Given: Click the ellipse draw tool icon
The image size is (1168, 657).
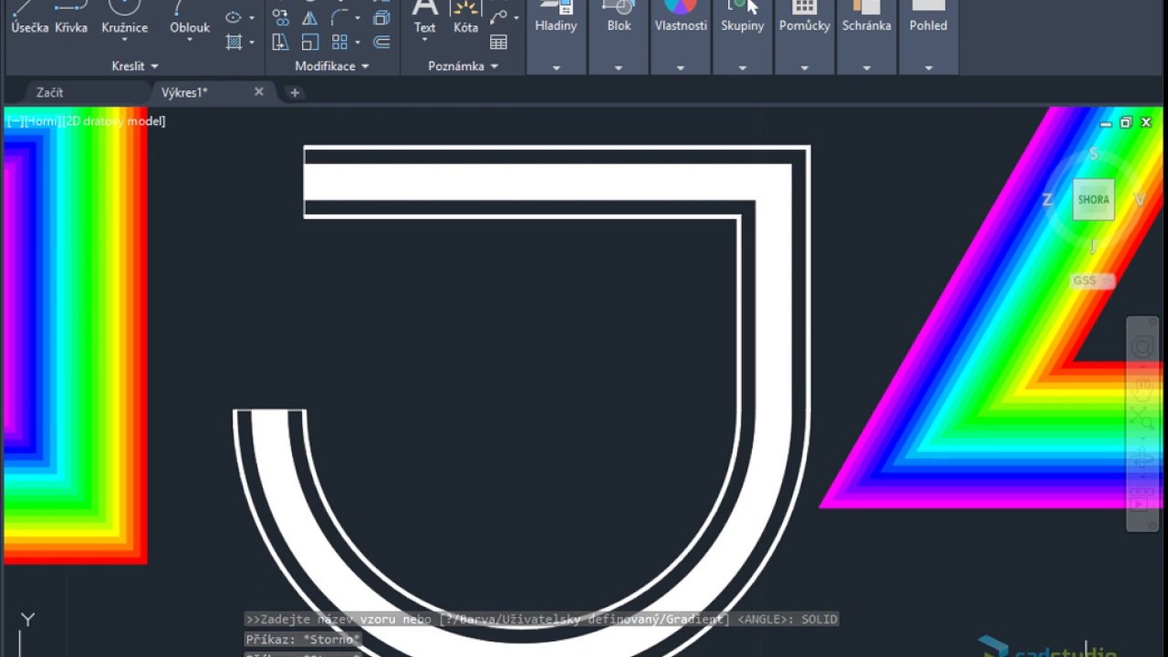Looking at the screenshot, I should 234,17.
